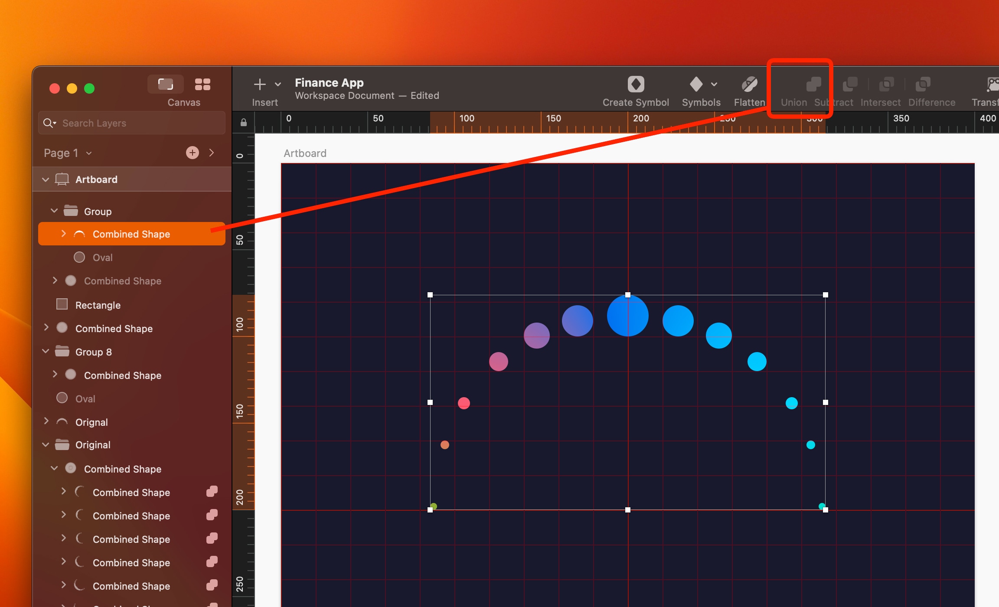Click the Flatten tool icon
Screen dimensions: 999x607
(x=749, y=84)
